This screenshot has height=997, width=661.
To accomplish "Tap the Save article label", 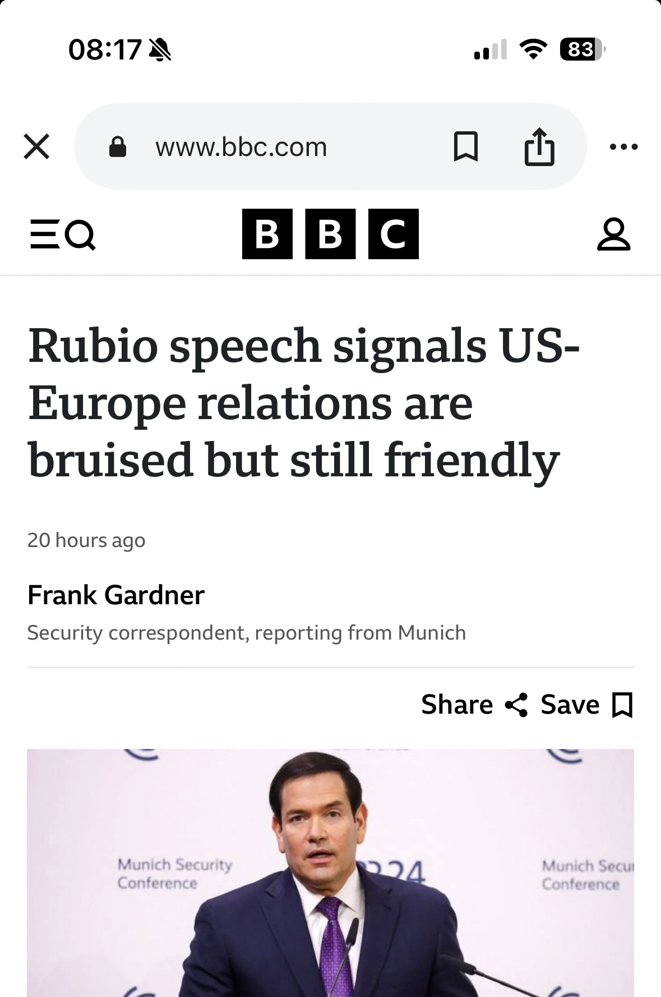I will (570, 705).
